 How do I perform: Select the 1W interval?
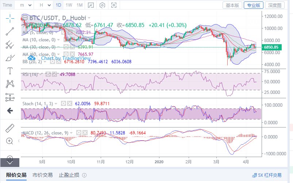[x=69, y=5]
